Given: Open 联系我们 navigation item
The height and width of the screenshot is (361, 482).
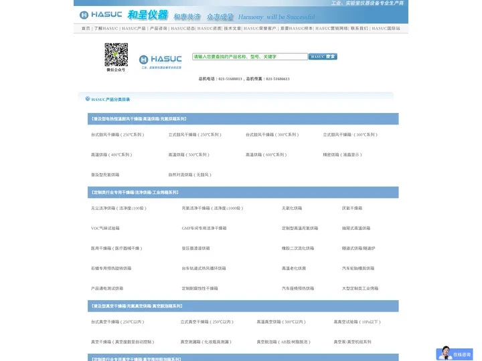Looking at the screenshot, I should pyautogui.click(x=359, y=28).
